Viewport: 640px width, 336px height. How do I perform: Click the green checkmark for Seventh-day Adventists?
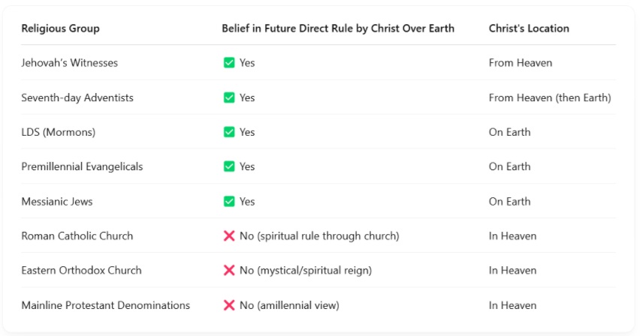coord(229,97)
